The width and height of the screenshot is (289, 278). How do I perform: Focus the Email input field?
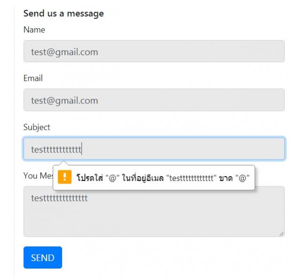pyautogui.click(x=154, y=100)
